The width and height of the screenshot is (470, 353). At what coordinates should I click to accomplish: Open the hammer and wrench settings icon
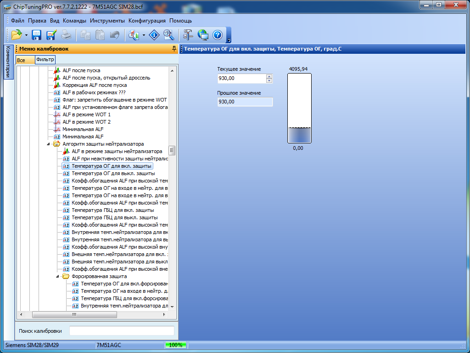coord(188,34)
